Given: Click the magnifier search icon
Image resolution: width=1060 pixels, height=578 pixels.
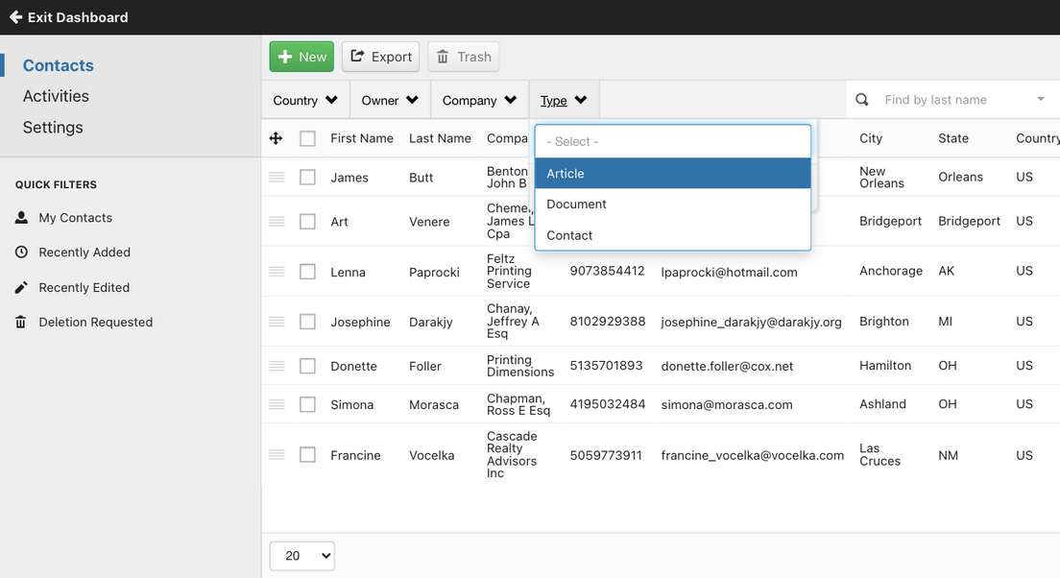Looking at the screenshot, I should pyautogui.click(x=862, y=100).
